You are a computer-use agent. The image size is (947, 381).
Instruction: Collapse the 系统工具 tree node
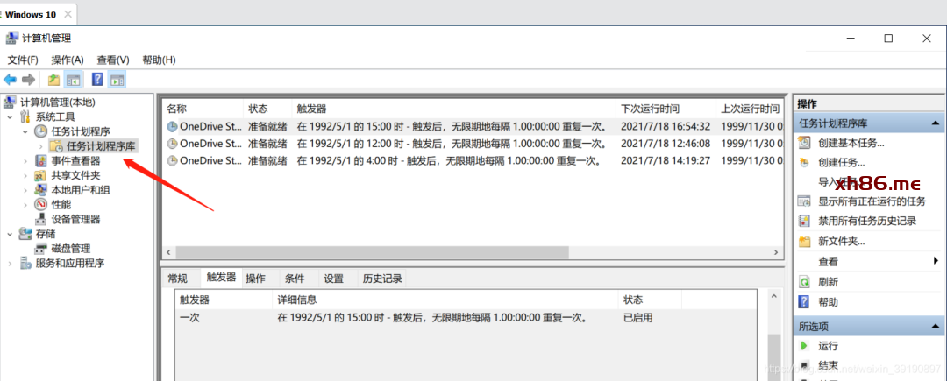10,117
